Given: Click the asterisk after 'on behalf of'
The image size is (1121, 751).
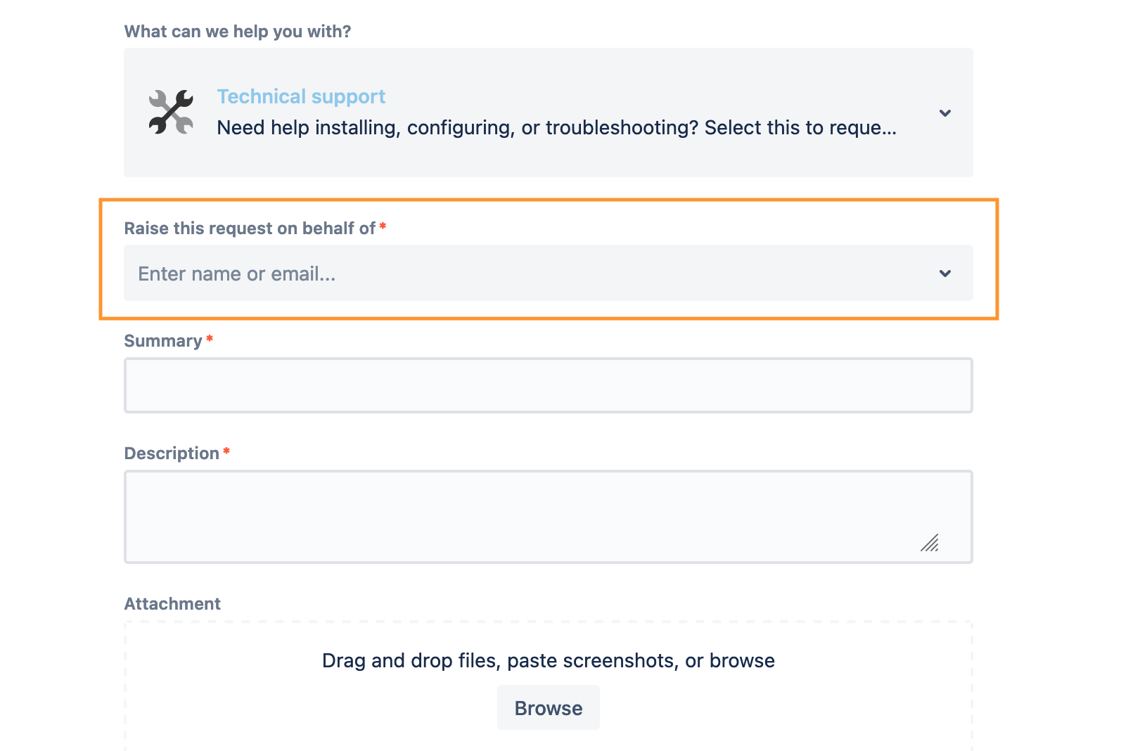Looking at the screenshot, I should click(383, 226).
